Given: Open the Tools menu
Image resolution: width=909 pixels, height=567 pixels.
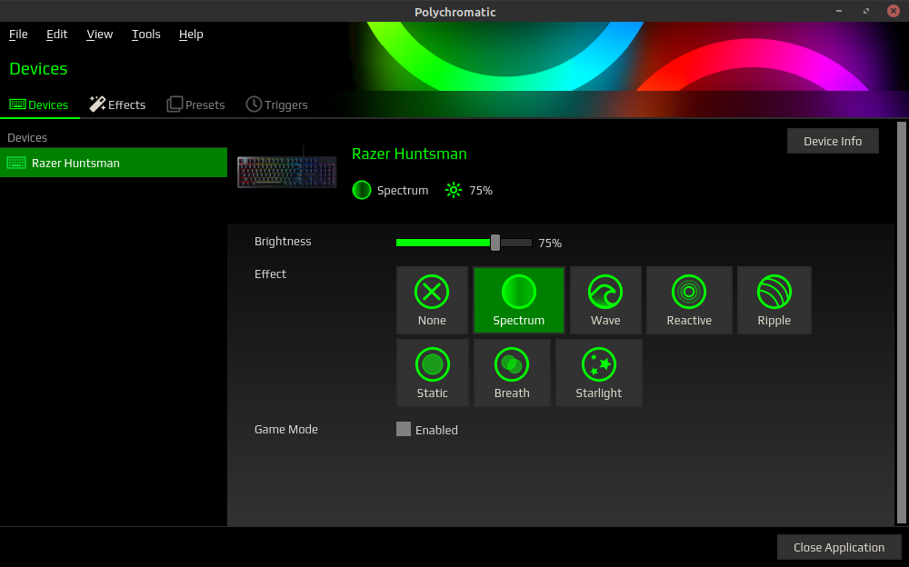Looking at the screenshot, I should 145,34.
